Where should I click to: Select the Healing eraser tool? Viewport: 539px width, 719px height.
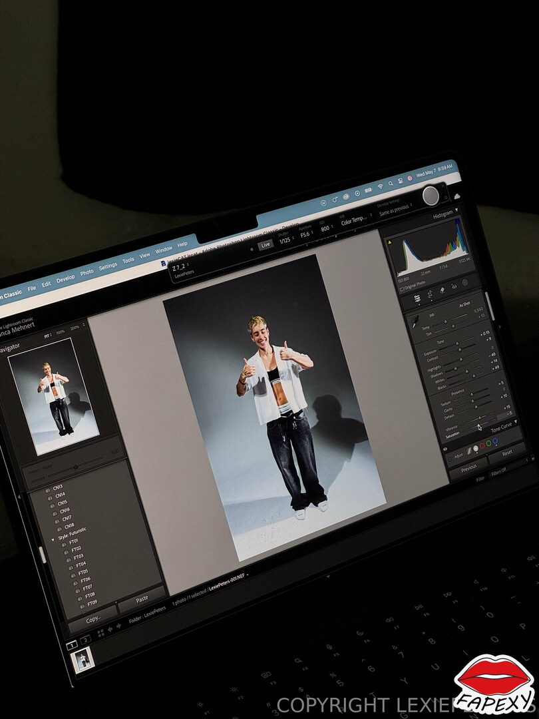[443, 290]
